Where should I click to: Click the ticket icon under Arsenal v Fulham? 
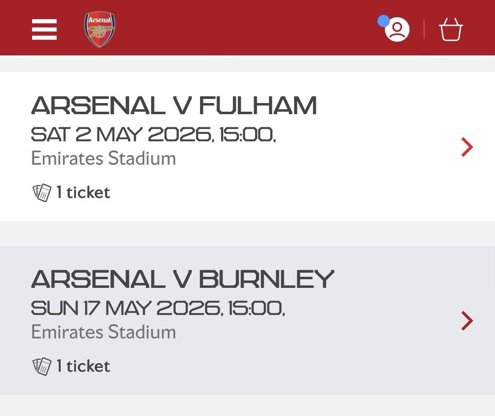(x=42, y=193)
